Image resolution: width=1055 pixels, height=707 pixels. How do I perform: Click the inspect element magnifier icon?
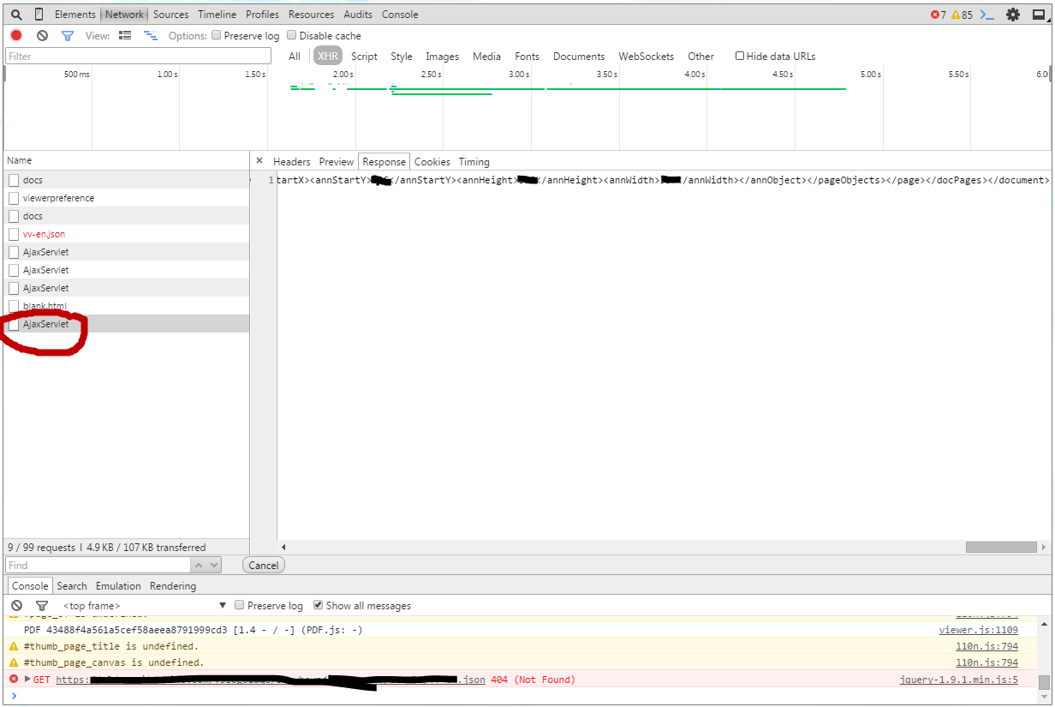point(16,15)
